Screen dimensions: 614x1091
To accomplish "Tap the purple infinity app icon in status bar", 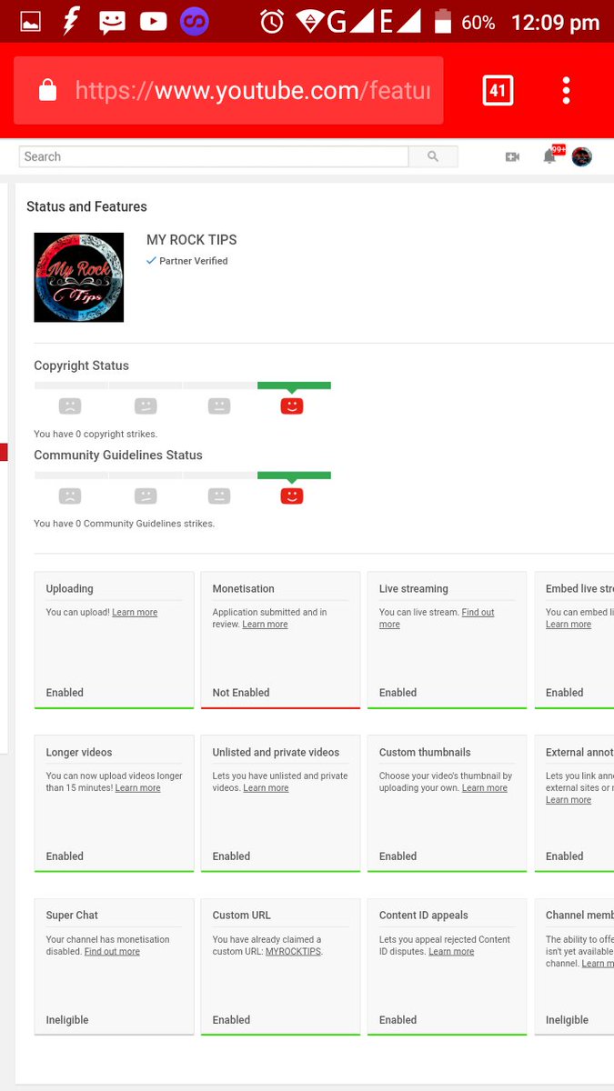I will pos(194,21).
